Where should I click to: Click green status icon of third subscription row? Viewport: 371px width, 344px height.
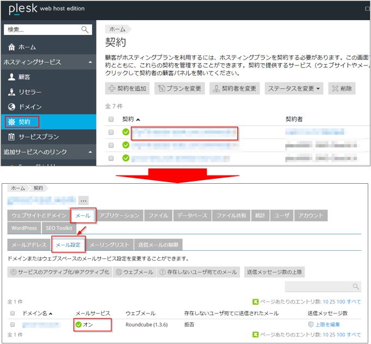pos(125,158)
